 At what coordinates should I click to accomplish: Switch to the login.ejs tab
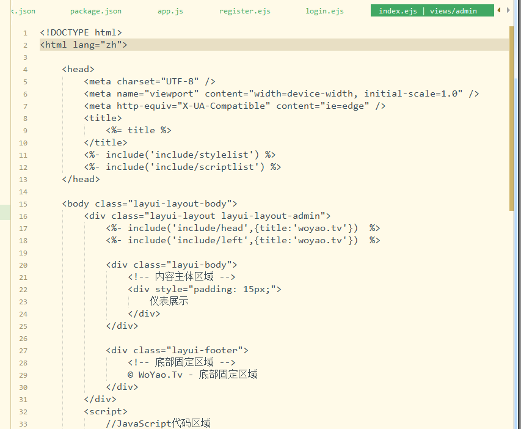[324, 11]
